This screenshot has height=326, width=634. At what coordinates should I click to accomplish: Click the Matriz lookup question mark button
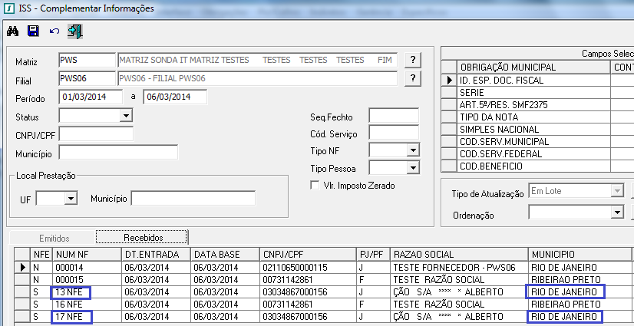point(414,60)
